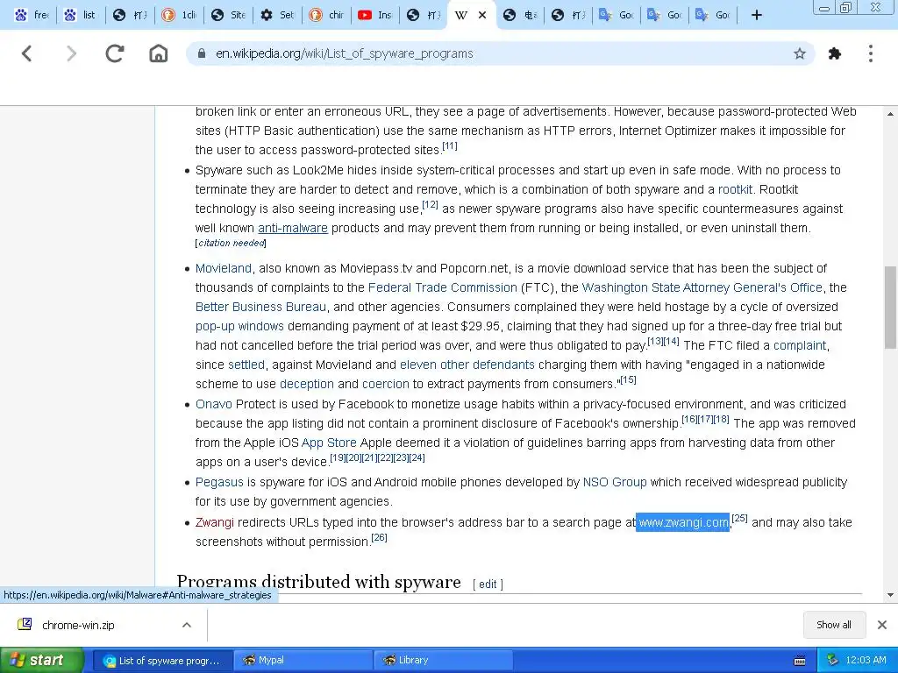Switch to the 'chir' DuckDuckGo tab
This screenshot has width=898, height=673.
[x=328, y=15]
